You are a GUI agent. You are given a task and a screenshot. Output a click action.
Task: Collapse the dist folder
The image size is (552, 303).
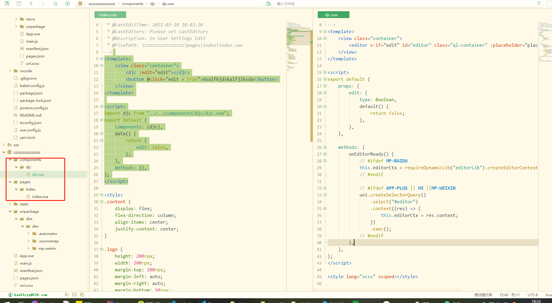(16, 219)
